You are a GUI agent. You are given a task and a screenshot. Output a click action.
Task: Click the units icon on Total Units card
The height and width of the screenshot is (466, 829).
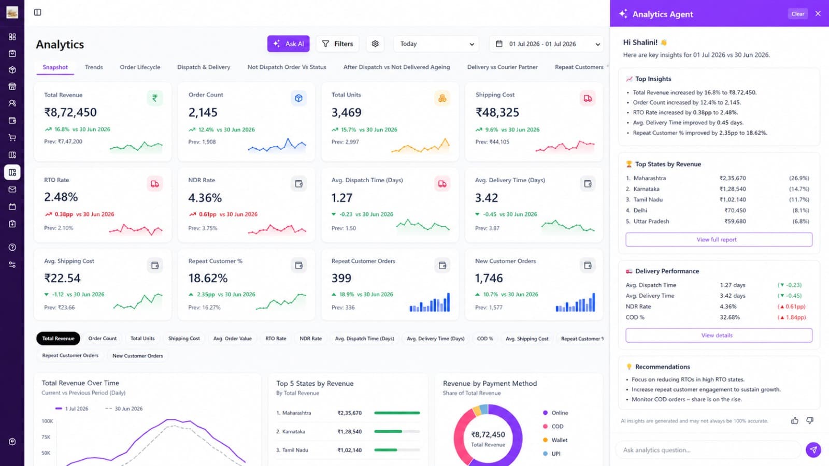point(442,98)
